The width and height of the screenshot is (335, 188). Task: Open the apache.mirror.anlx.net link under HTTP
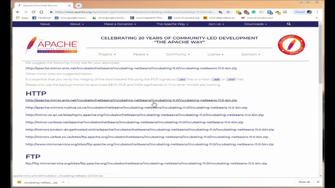point(131,100)
